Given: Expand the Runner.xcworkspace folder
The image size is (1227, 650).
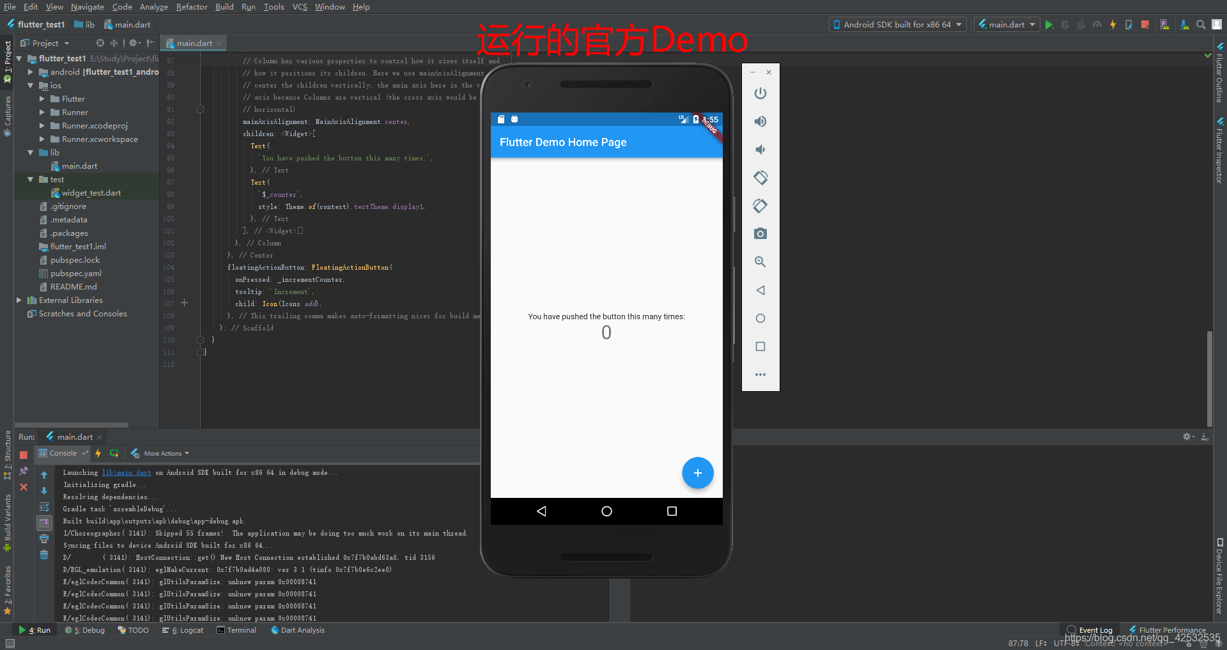Looking at the screenshot, I should [x=42, y=139].
